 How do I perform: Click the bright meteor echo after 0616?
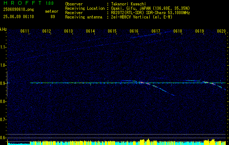tap(144, 83)
